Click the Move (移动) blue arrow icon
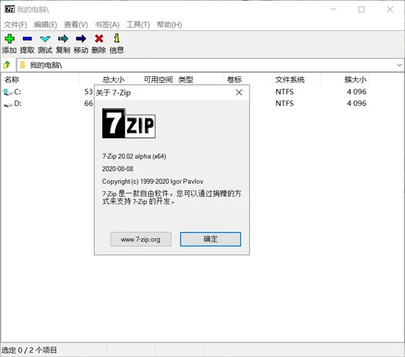Image resolution: width=405 pixels, height=357 pixels. [x=81, y=38]
